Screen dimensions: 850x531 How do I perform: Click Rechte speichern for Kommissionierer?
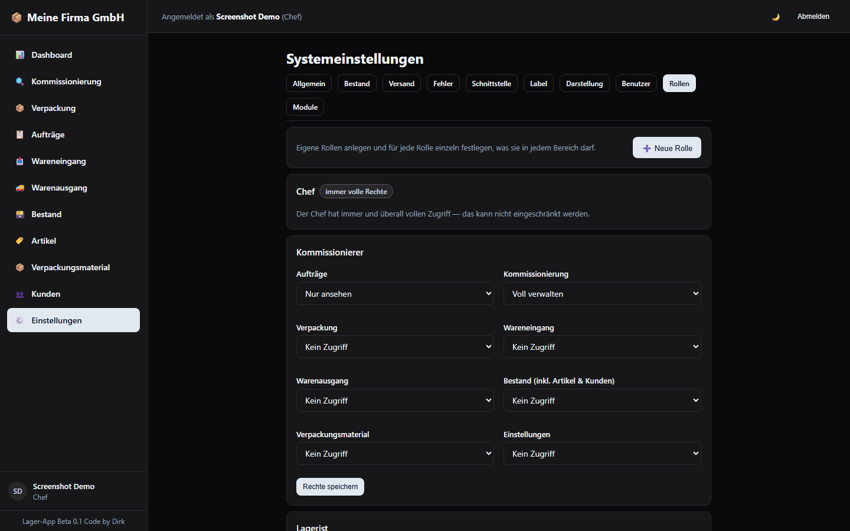click(330, 487)
